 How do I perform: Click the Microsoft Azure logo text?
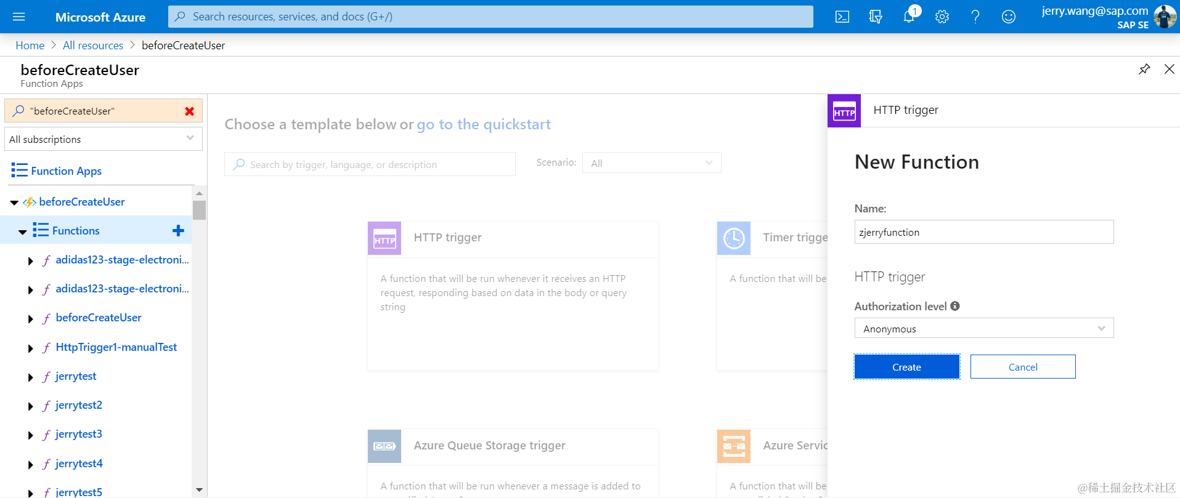pos(100,17)
